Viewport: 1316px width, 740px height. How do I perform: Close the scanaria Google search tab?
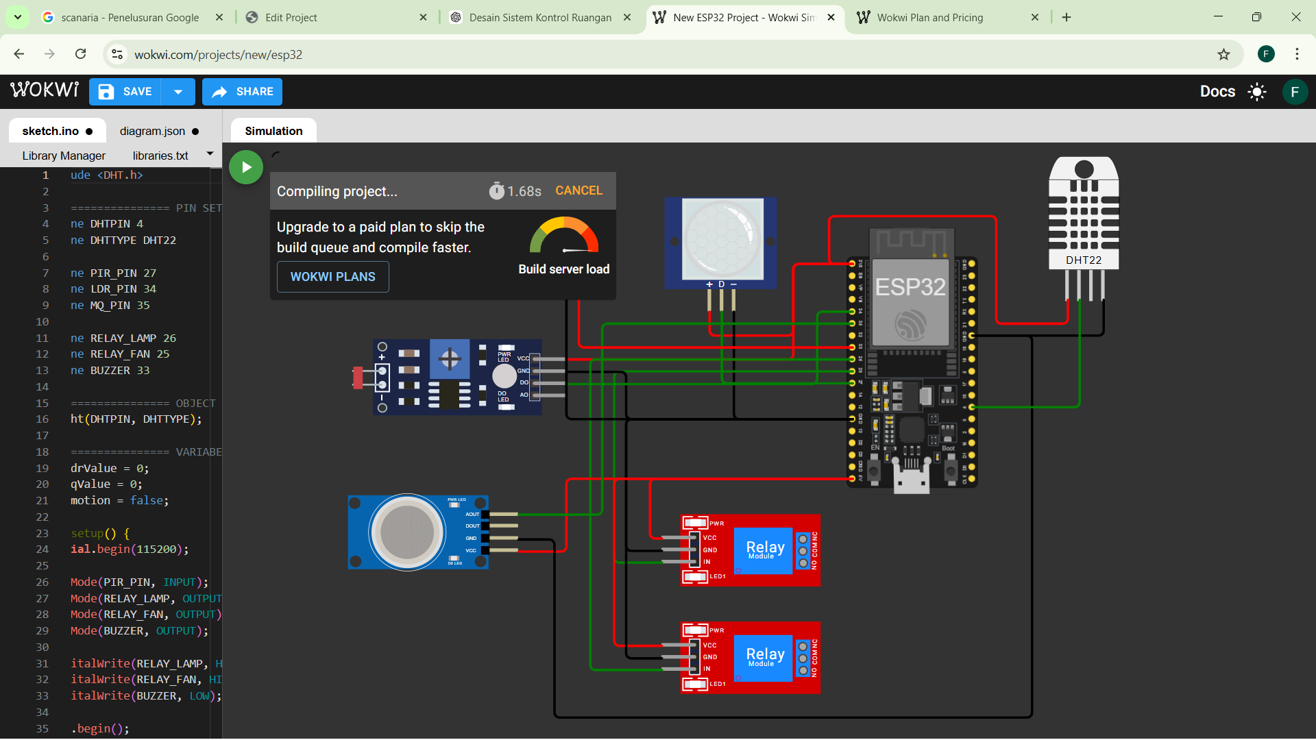pyautogui.click(x=219, y=17)
